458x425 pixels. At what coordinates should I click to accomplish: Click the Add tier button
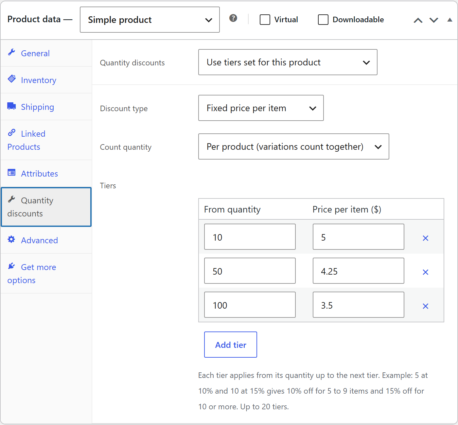(x=231, y=345)
